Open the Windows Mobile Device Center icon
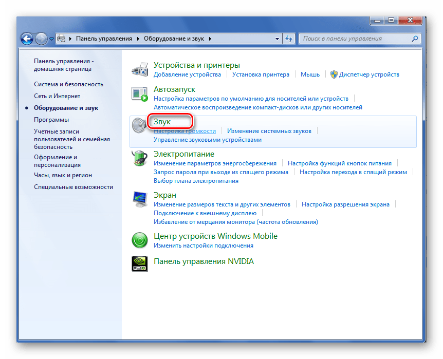 tap(140, 240)
